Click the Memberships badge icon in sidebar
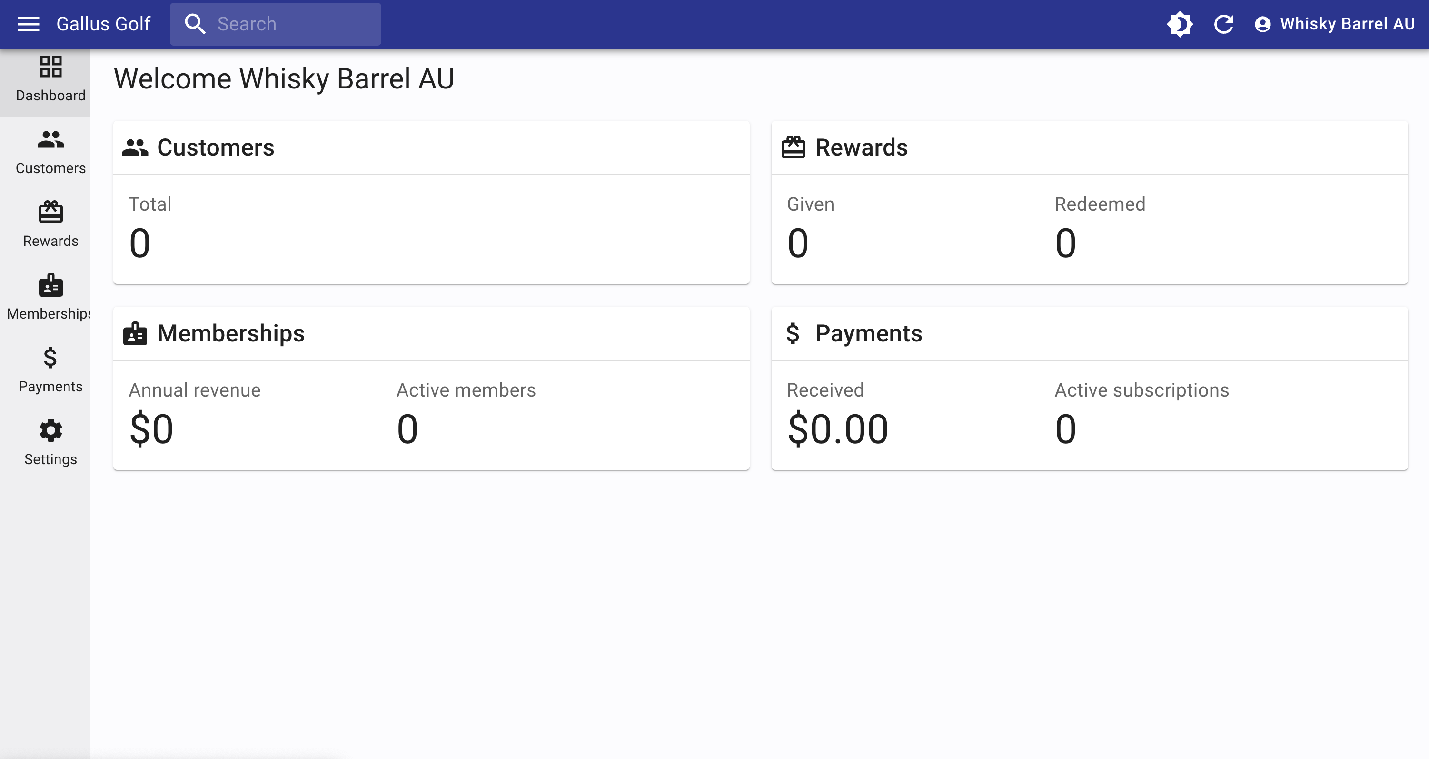Image resolution: width=1429 pixels, height=759 pixels. click(x=50, y=285)
